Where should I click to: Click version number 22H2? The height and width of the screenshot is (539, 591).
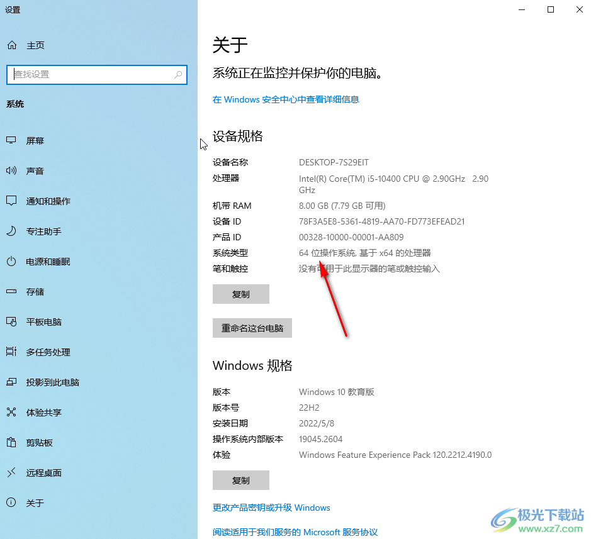(309, 408)
